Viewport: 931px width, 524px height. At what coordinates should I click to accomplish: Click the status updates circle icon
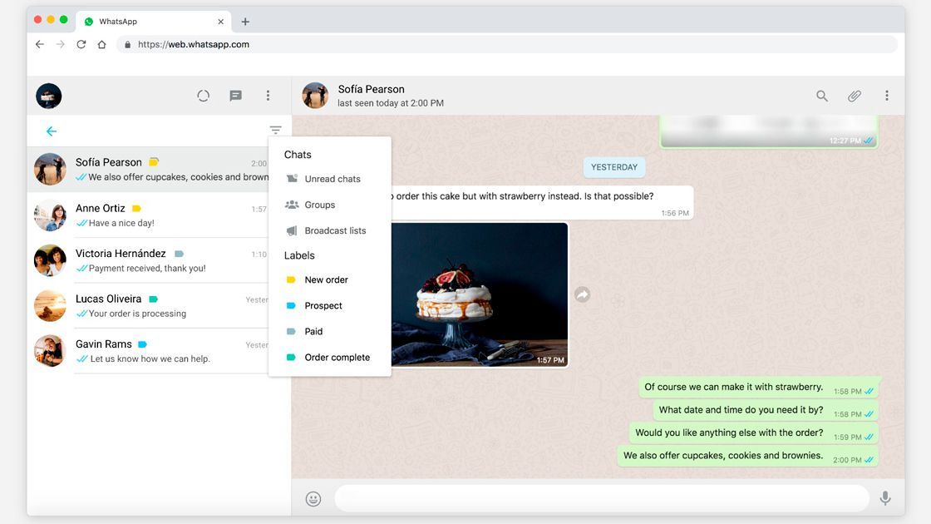(203, 96)
